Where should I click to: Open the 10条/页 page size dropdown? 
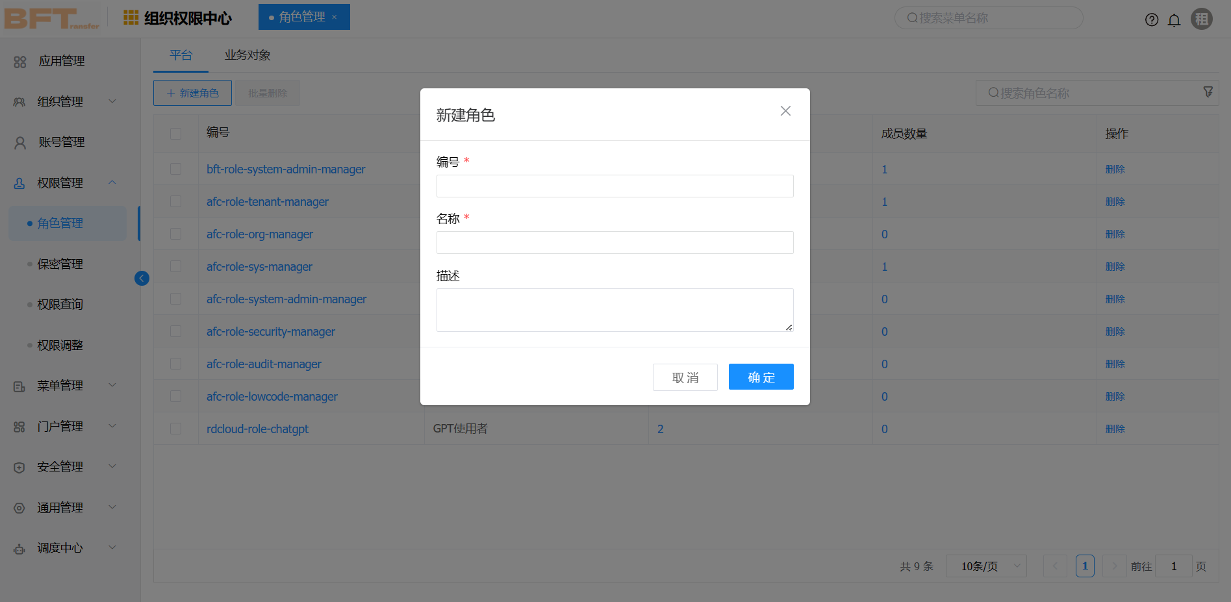coord(986,566)
